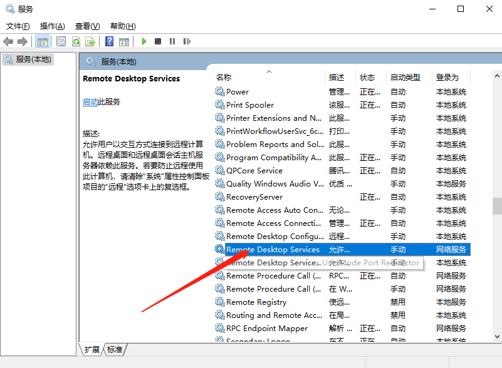Click the blue Help question mark icon
The height and width of the screenshot is (368, 502).
[110, 41]
